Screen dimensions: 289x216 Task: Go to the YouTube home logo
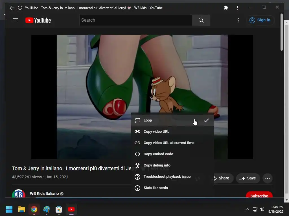tap(38, 20)
